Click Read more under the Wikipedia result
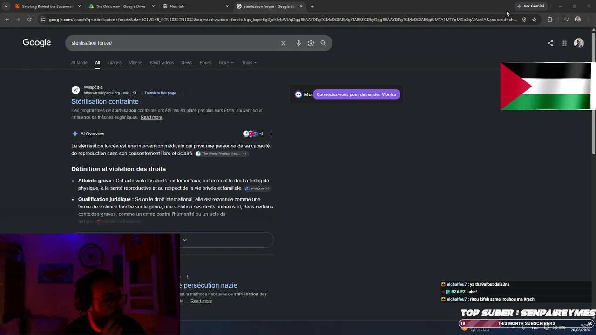This screenshot has width=596, height=335. 151,117
